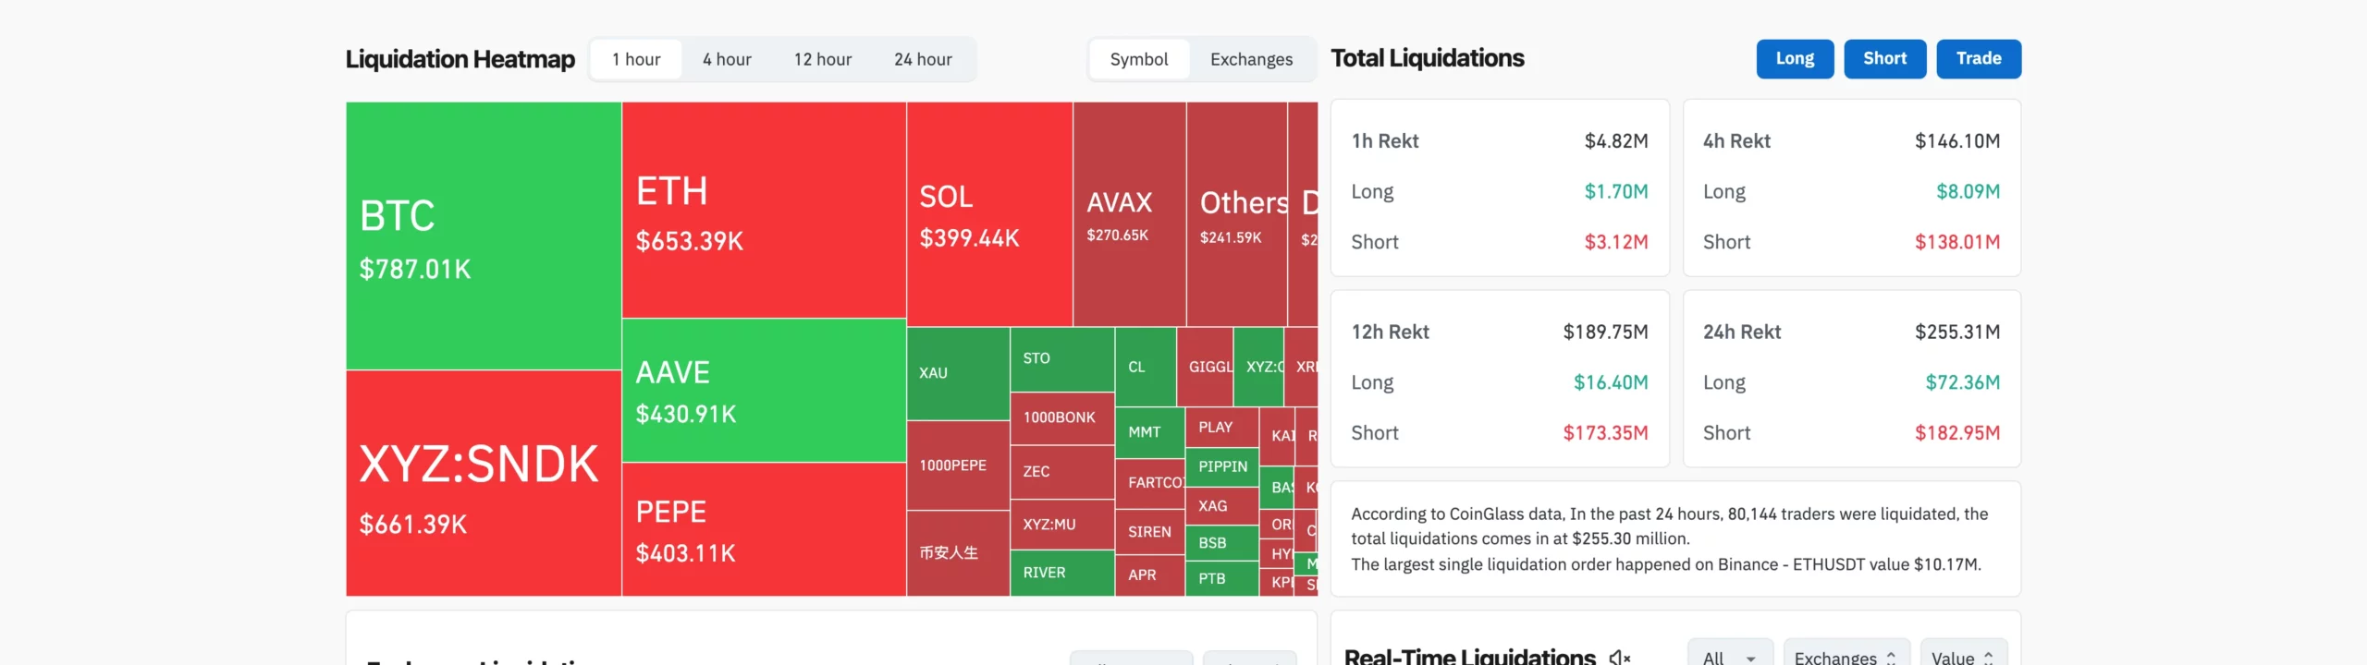Hit the blue Trade button
The width and height of the screenshot is (2367, 665).
[1979, 58]
